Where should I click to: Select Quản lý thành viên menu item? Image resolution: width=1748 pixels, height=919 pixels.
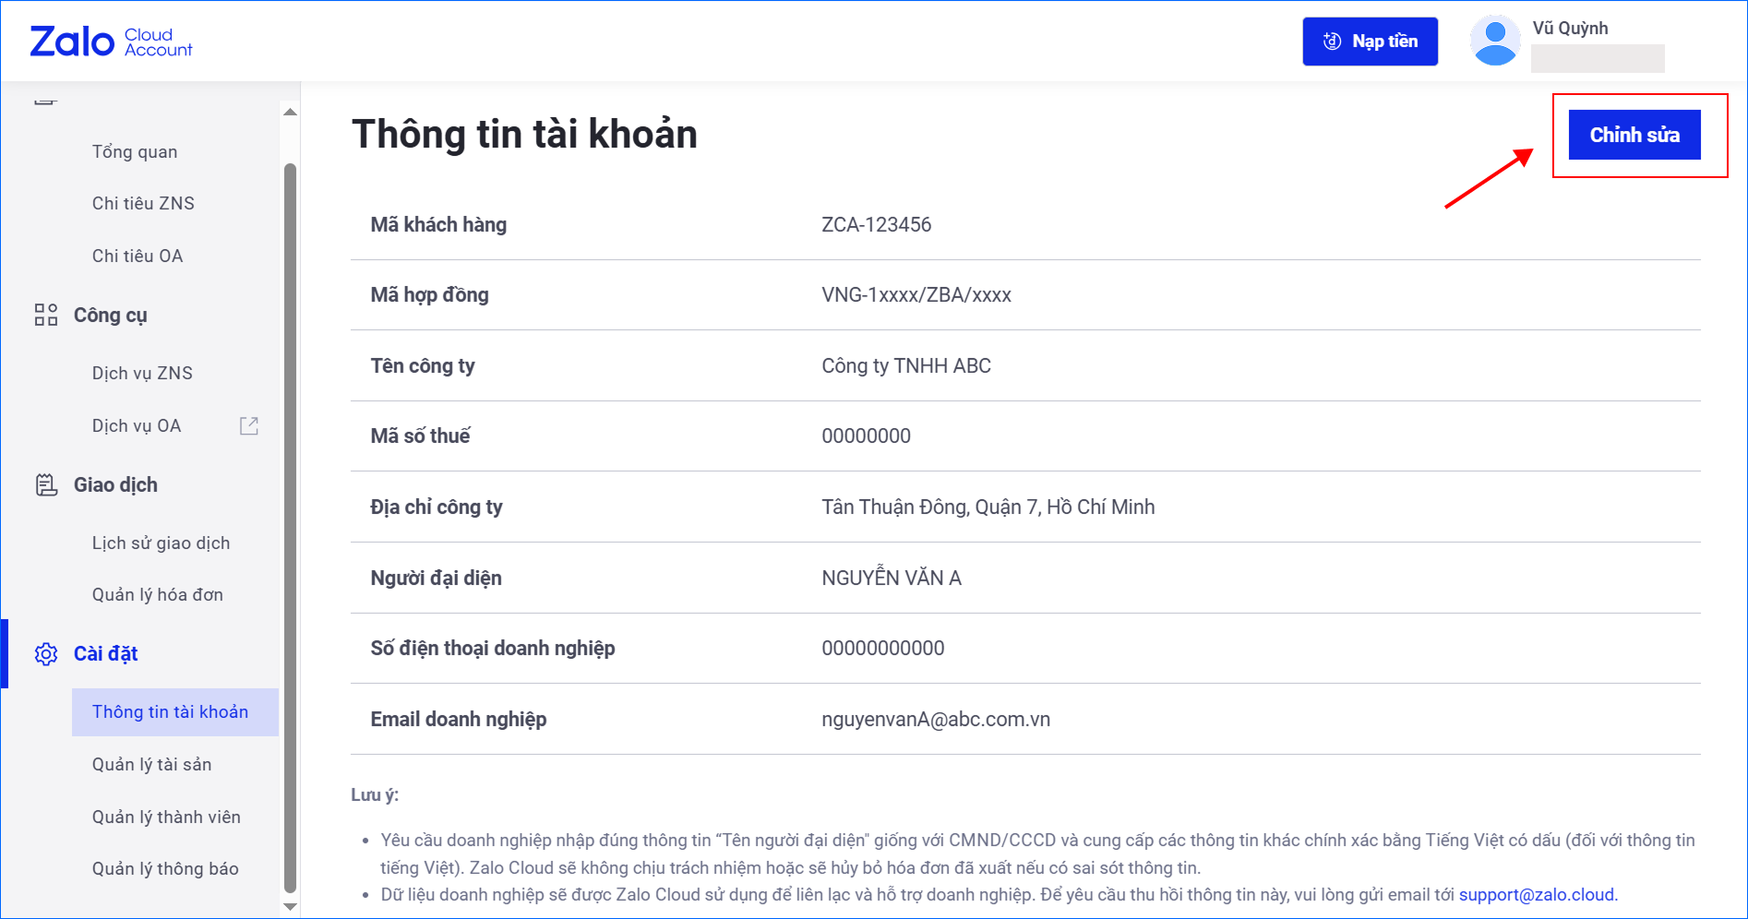pyautogui.click(x=166, y=817)
